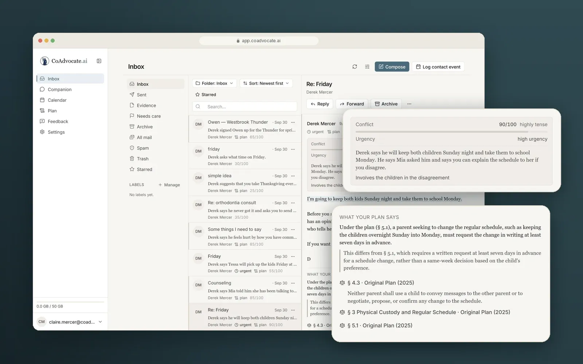This screenshot has width=583, height=364.
Task: Open Some things I need to say email
Action: pos(245,237)
